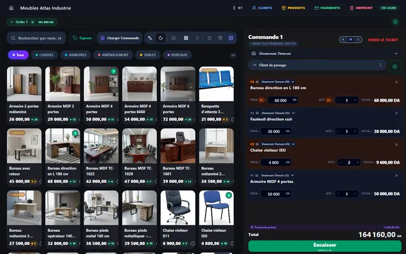Filter products by Armoires category
406x254 pixels.
[x=76, y=55]
